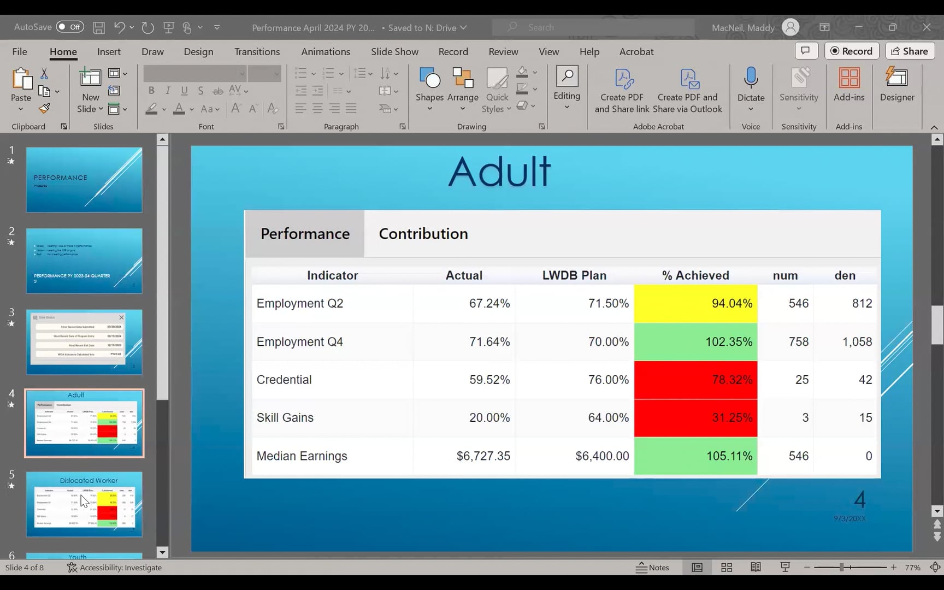Open the Designer pane
This screenshot has height=590, width=944.
tap(896, 85)
